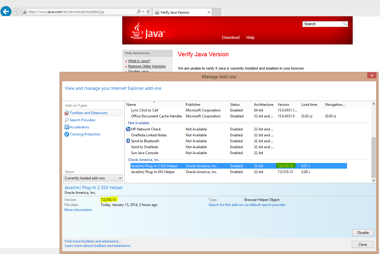Sort add-ons by the Navigation column header
The image size is (380, 254).
click(x=335, y=105)
